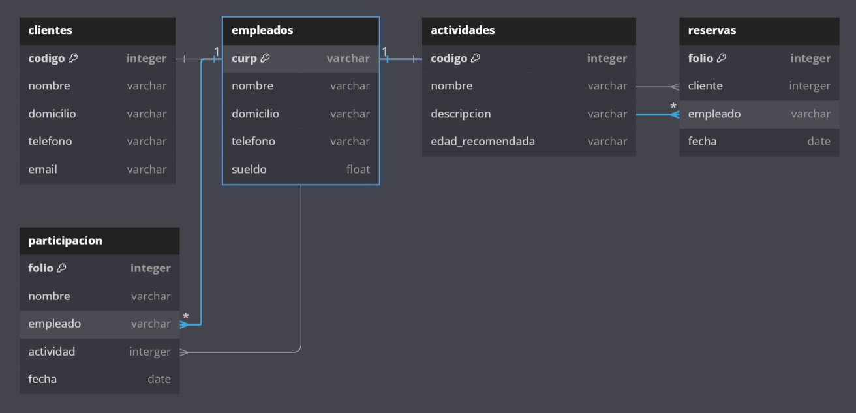Click the key icon next to curp
This screenshot has width=856, height=413.
click(x=265, y=58)
